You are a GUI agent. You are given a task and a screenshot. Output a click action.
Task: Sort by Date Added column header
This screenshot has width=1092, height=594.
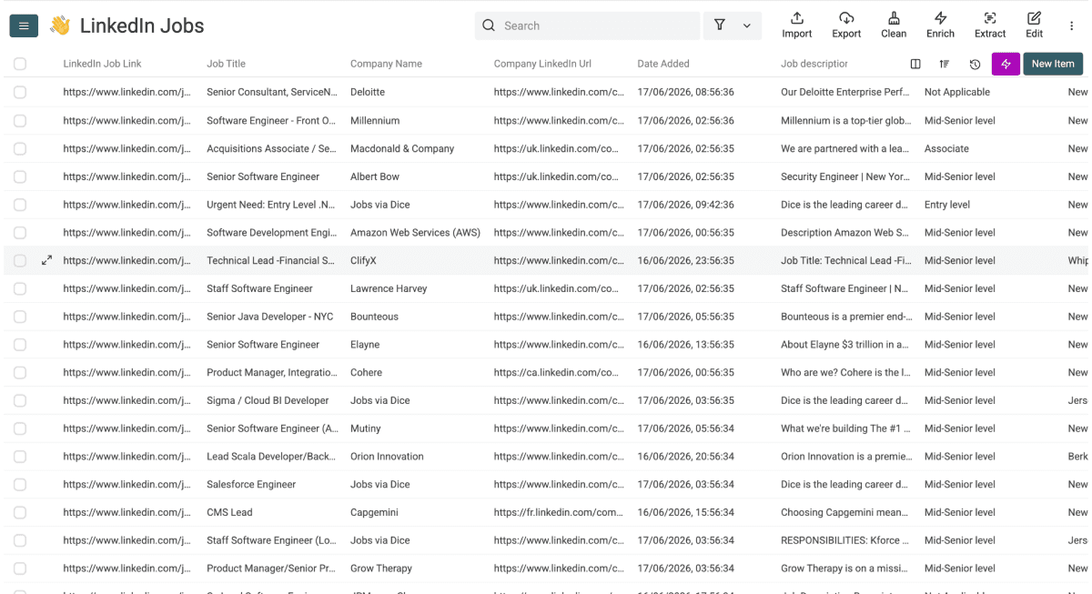point(663,64)
